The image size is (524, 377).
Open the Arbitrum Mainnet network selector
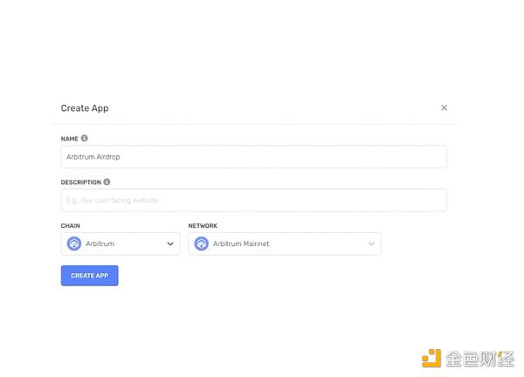(x=284, y=244)
